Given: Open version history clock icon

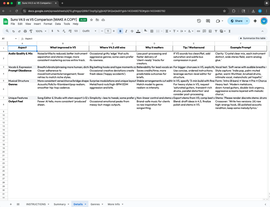Looking at the screenshot, I should [199, 21].
